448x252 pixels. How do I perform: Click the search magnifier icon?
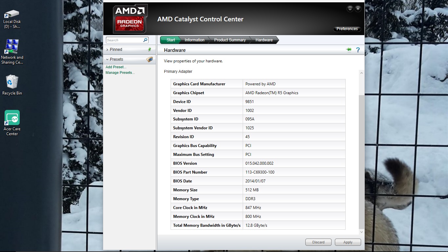pos(145,40)
